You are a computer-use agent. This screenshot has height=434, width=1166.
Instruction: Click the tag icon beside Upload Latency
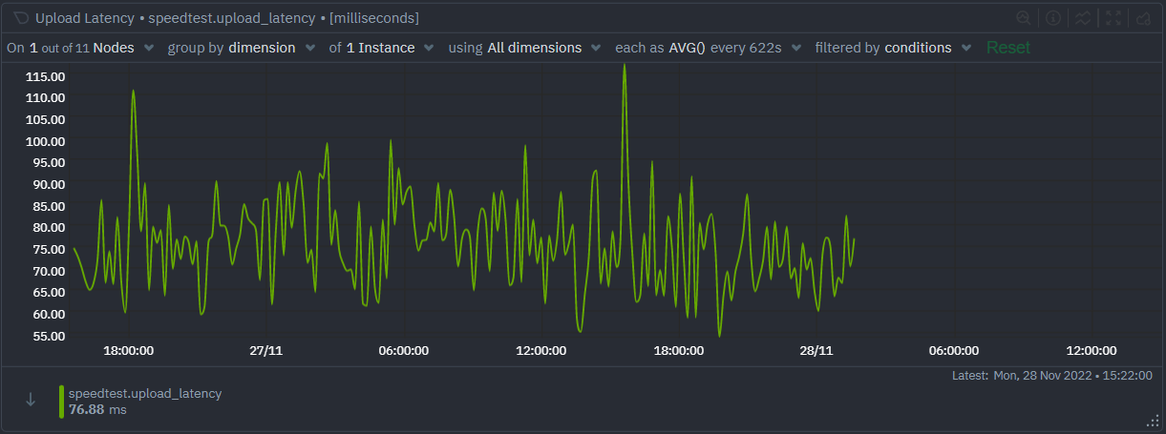[21, 18]
